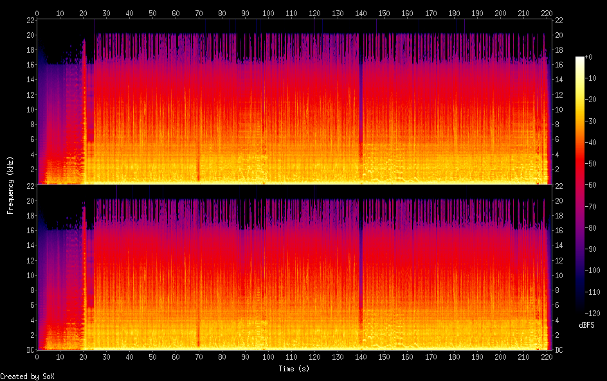Screen dimensions: 607x381
Task: Click "180" on the top time axis
Action: pos(454,13)
